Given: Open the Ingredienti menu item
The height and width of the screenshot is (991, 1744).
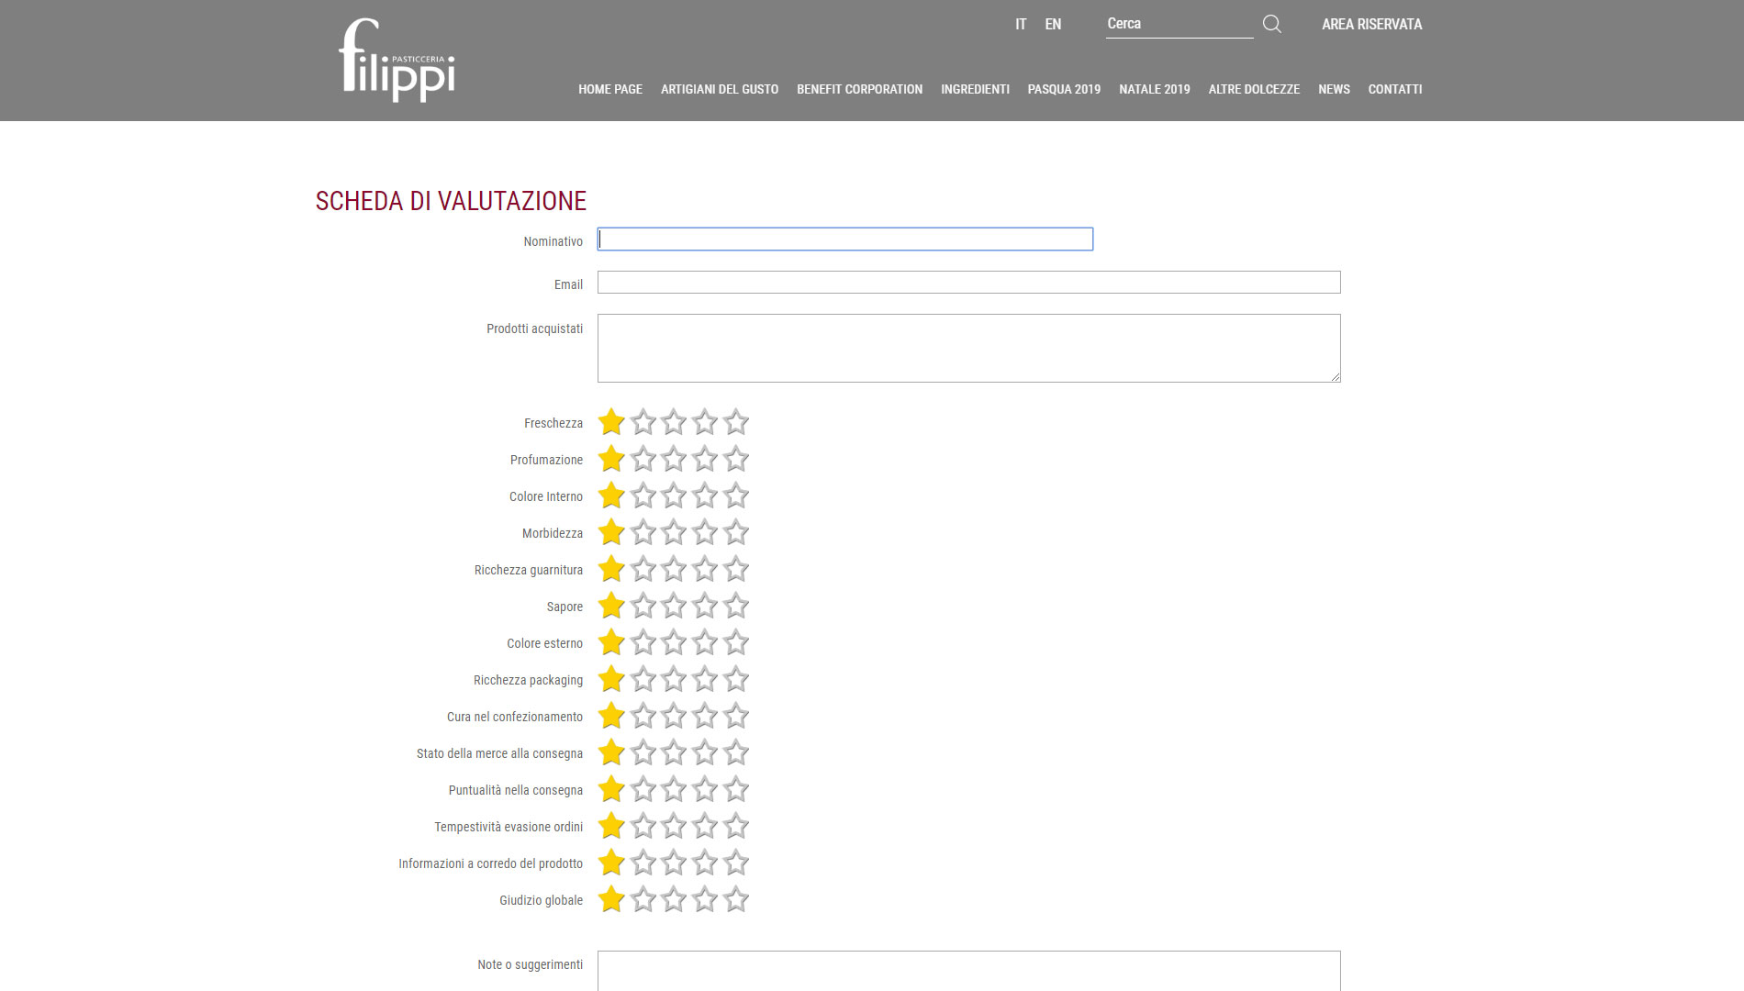Looking at the screenshot, I should tap(975, 89).
